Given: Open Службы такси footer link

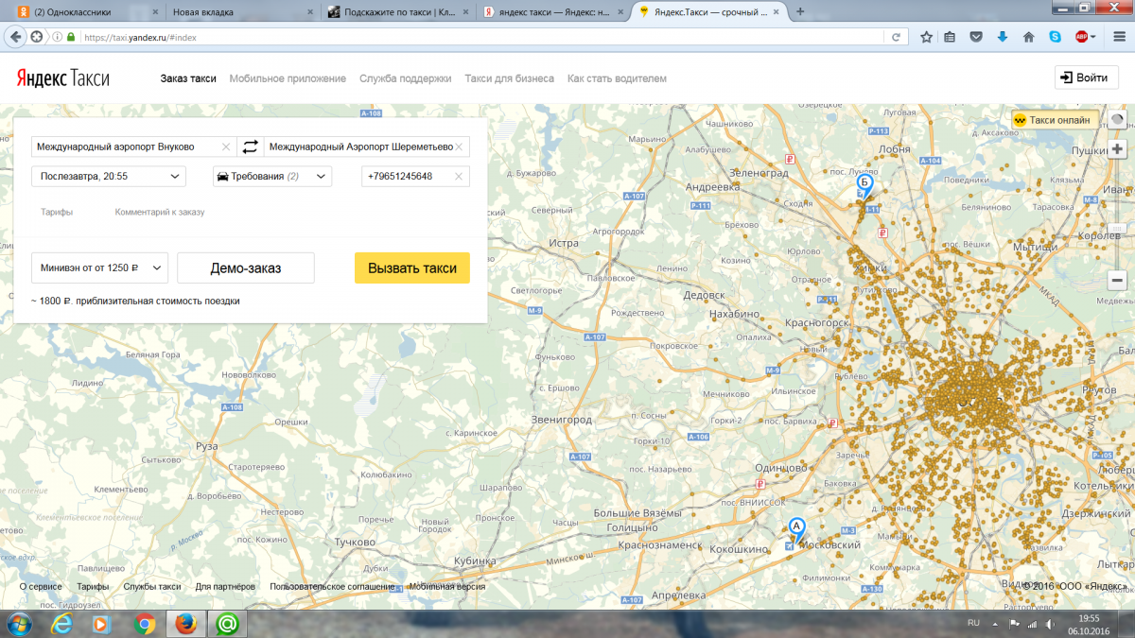Looking at the screenshot, I should click(152, 587).
